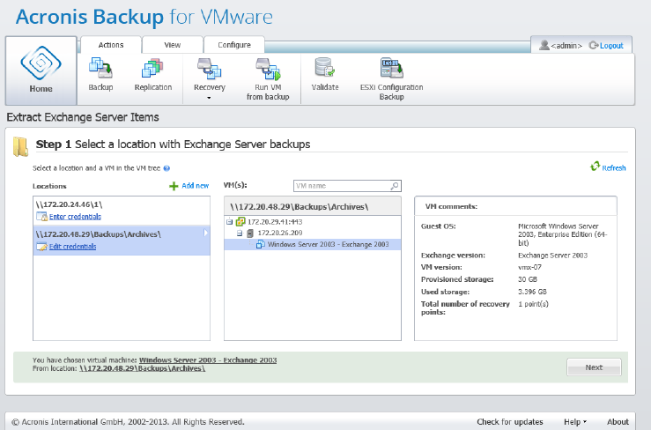Image resolution: width=651 pixels, height=430 pixels.
Task: Click the Exchange Server 2003 version value
Action: coord(552,255)
